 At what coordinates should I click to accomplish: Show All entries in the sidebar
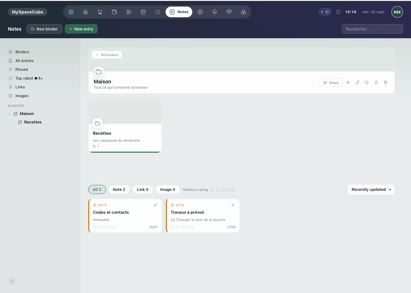click(x=25, y=61)
